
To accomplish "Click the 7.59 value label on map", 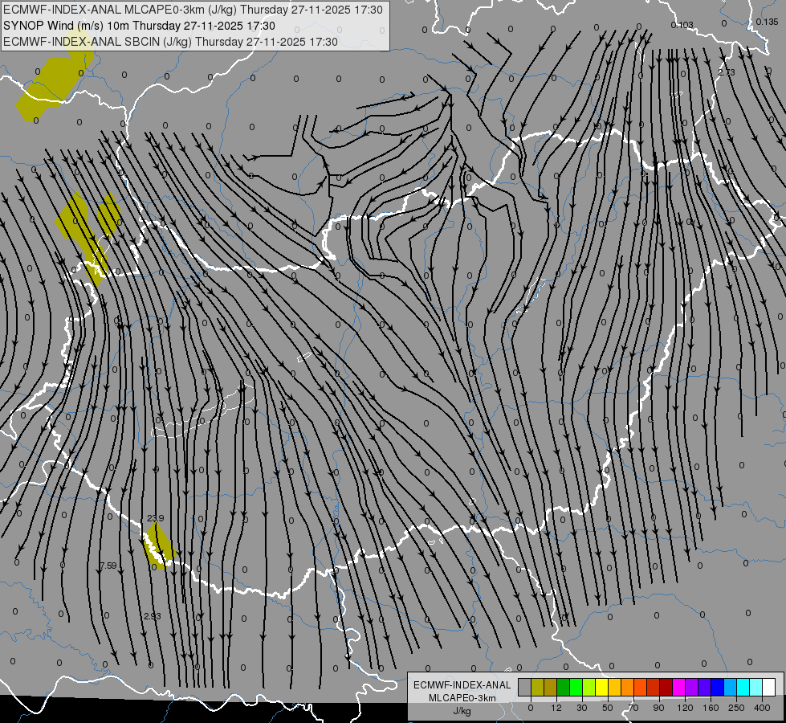I will click(x=108, y=566).
